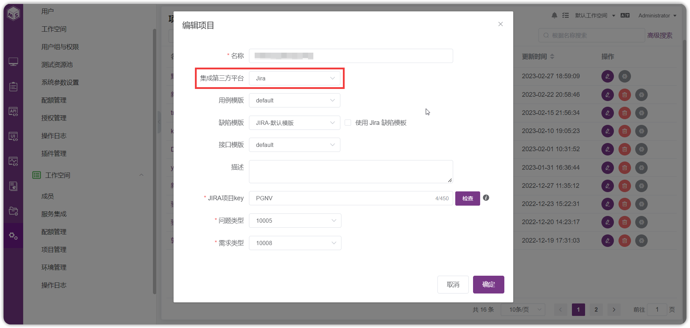Open the 需求类型 10008 dropdown
Viewport: 690px width, 328px height.
coord(295,243)
